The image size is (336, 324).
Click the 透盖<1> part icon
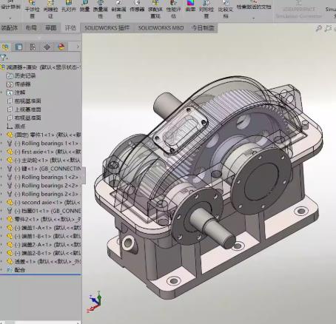[x=10, y=261]
